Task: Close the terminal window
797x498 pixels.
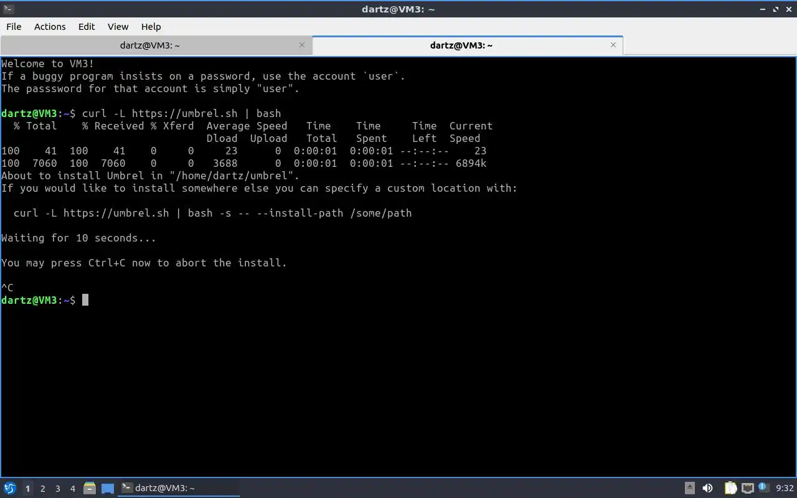Action: [788, 9]
